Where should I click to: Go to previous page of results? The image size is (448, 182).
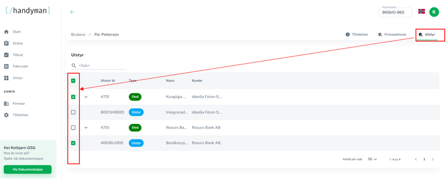pyautogui.click(x=416, y=159)
